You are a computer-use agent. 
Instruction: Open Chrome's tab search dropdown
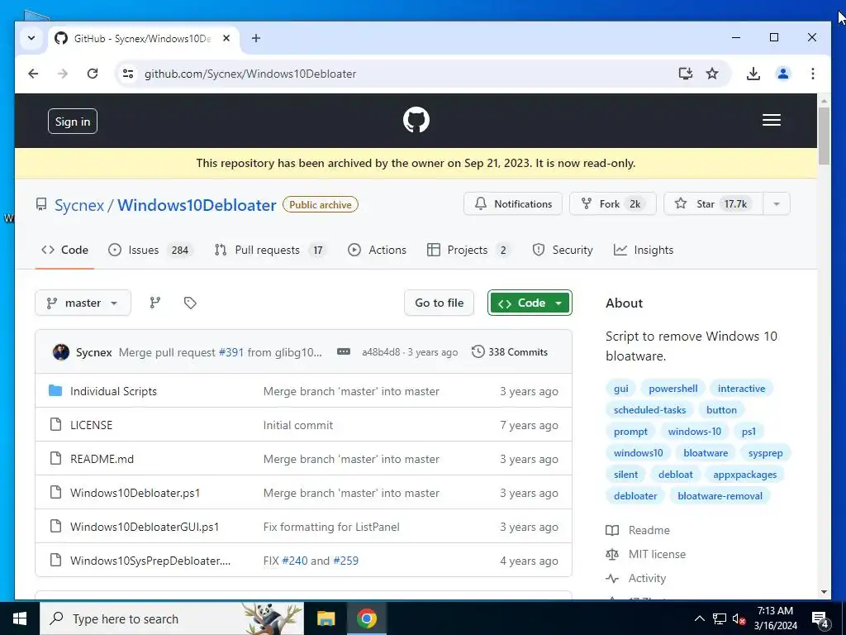pyautogui.click(x=31, y=38)
